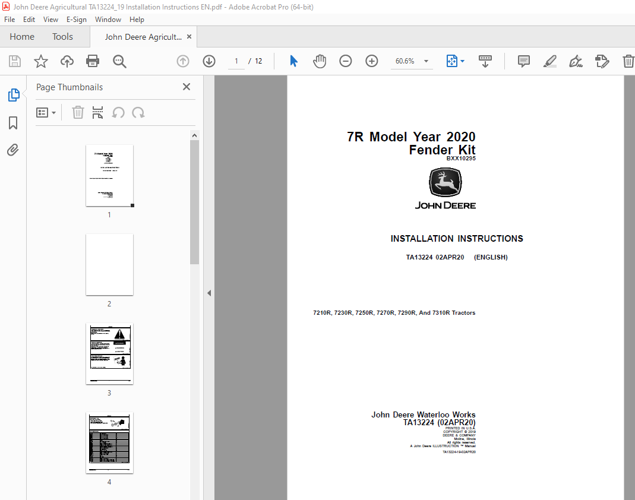Screen dimensions: 635x500
Task: Open the find text magnifier
Action: point(119,62)
